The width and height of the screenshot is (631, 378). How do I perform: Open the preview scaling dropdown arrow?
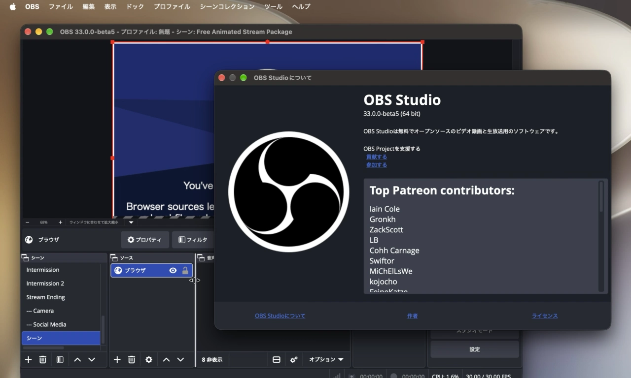click(131, 222)
